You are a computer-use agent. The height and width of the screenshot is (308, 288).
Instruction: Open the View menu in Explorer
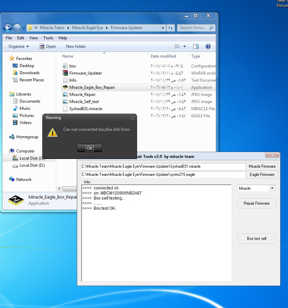tap(34, 38)
